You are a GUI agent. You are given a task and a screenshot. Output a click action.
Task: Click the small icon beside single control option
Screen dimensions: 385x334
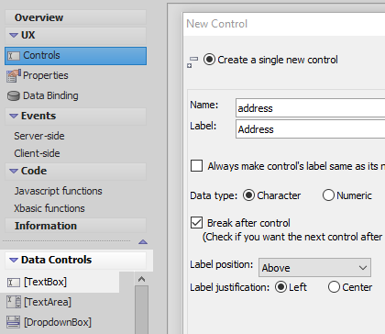192,61
